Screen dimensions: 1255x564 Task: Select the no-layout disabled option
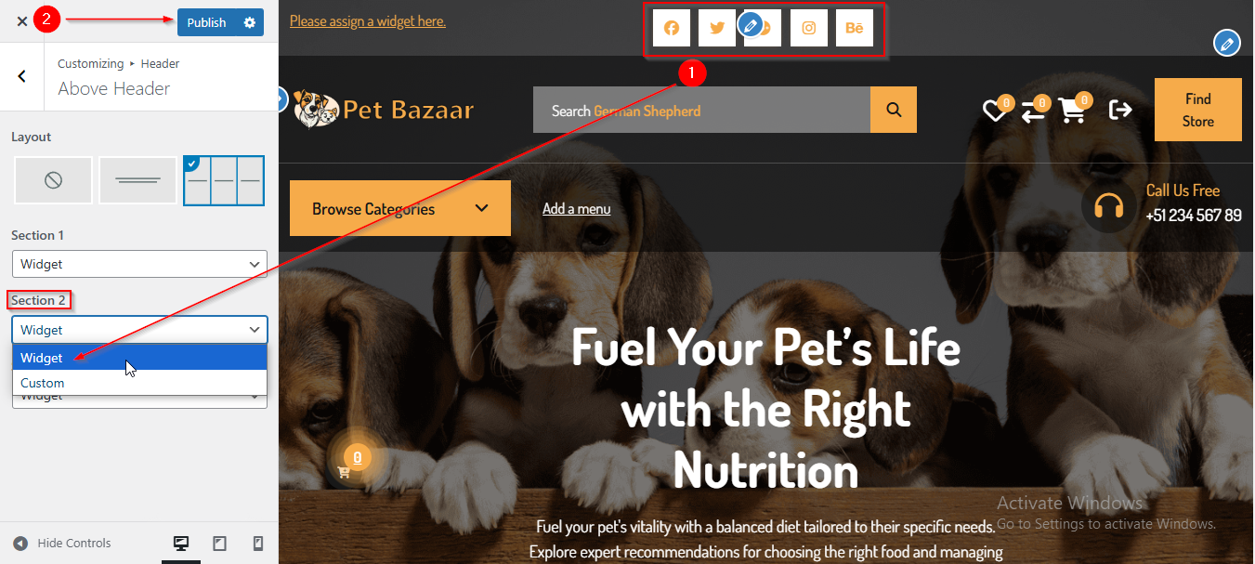click(x=53, y=180)
